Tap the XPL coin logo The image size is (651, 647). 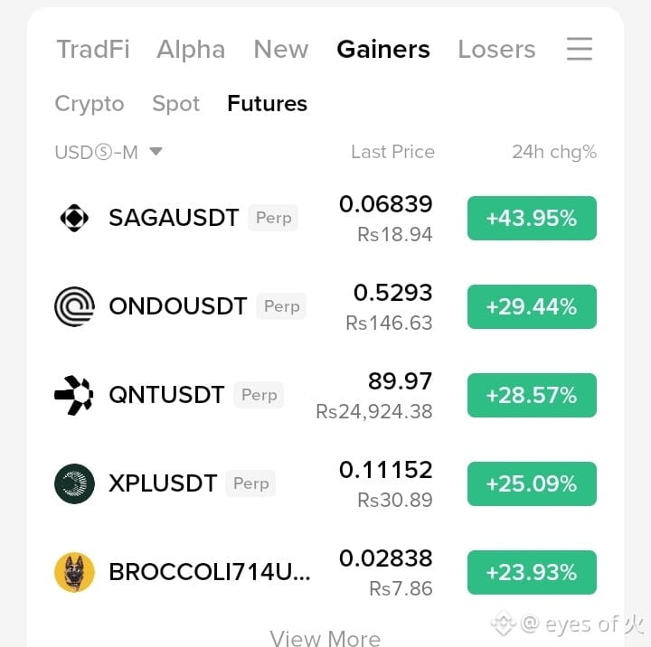click(74, 483)
